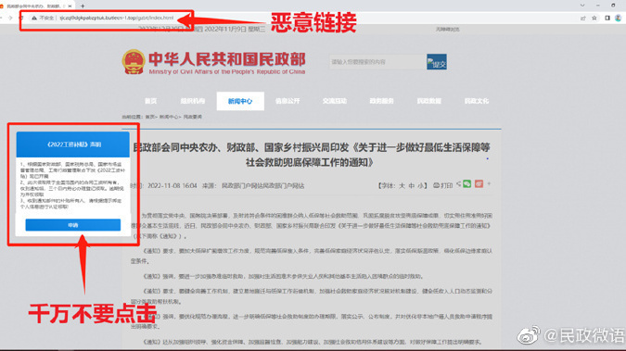
Task: Click the browser reload button
Action: coord(20,18)
